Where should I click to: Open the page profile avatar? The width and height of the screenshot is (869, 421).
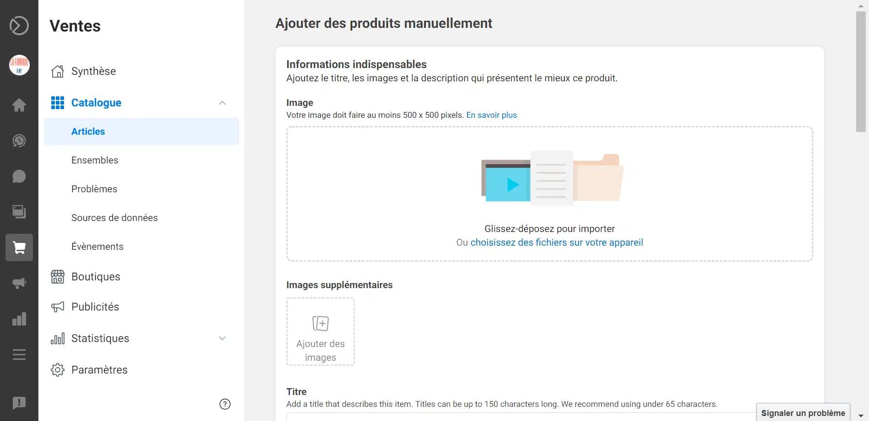point(19,65)
